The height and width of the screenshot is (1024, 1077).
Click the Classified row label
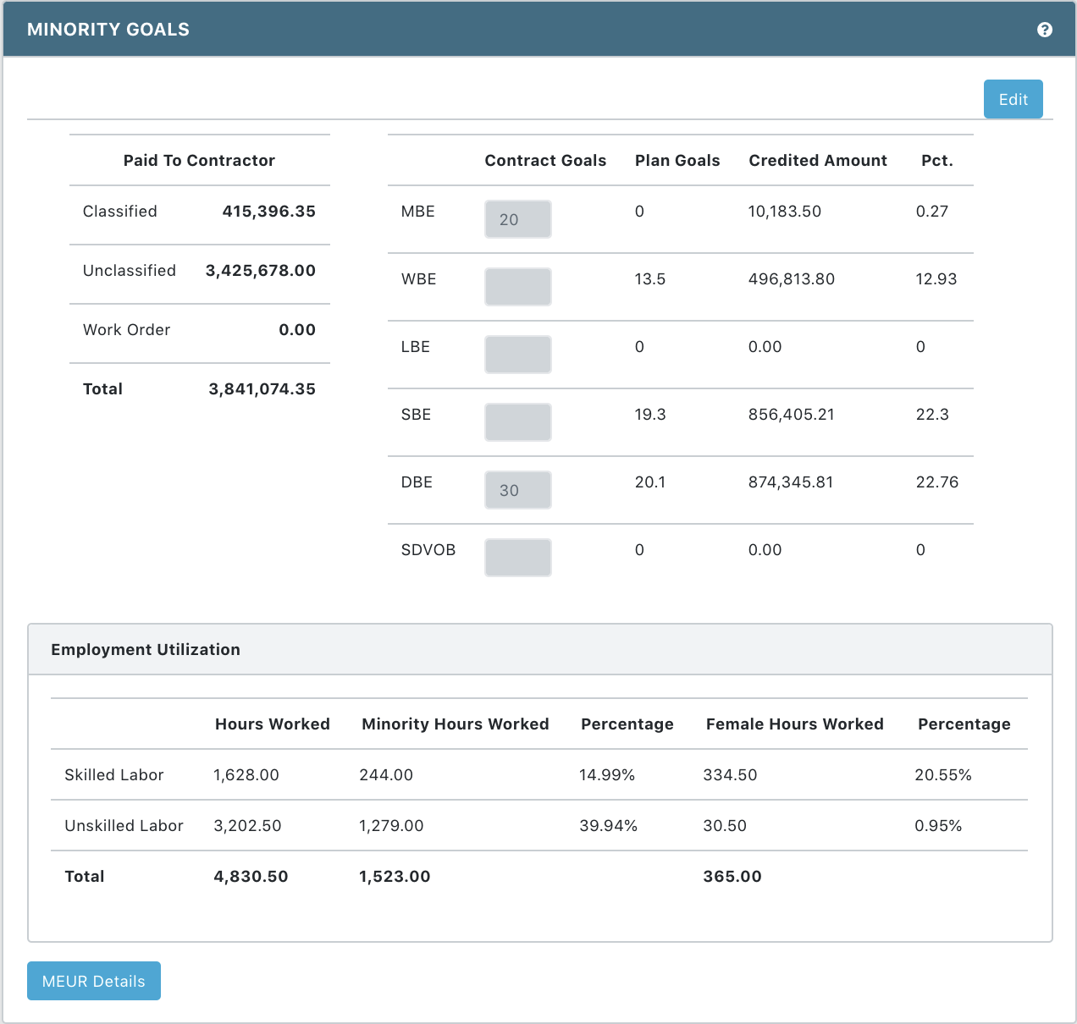point(119,212)
